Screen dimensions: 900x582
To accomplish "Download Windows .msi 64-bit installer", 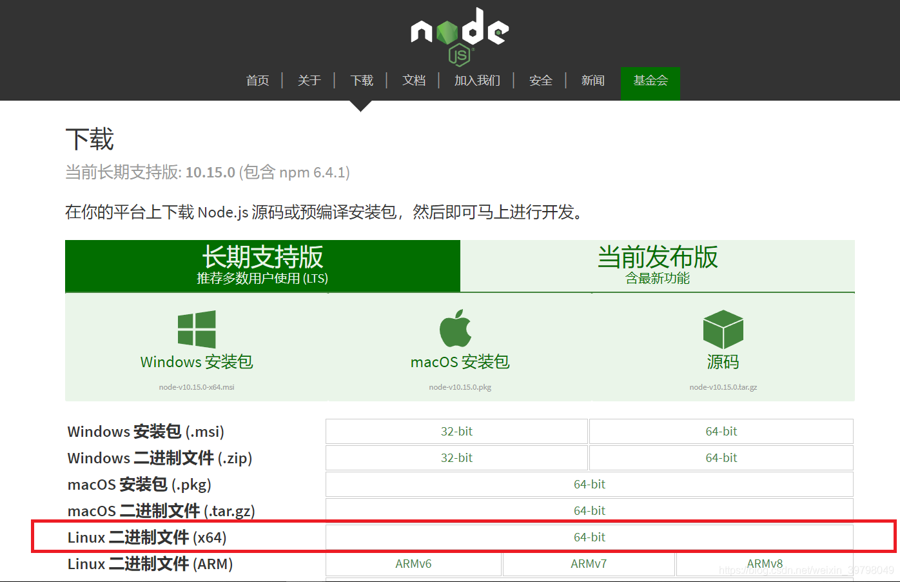I will [x=721, y=432].
